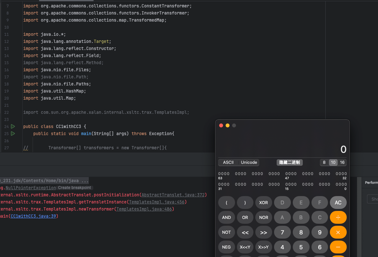Open TemplatesImpl.java:486 stack trace link
This screenshot has height=257, width=378.
[144, 209]
